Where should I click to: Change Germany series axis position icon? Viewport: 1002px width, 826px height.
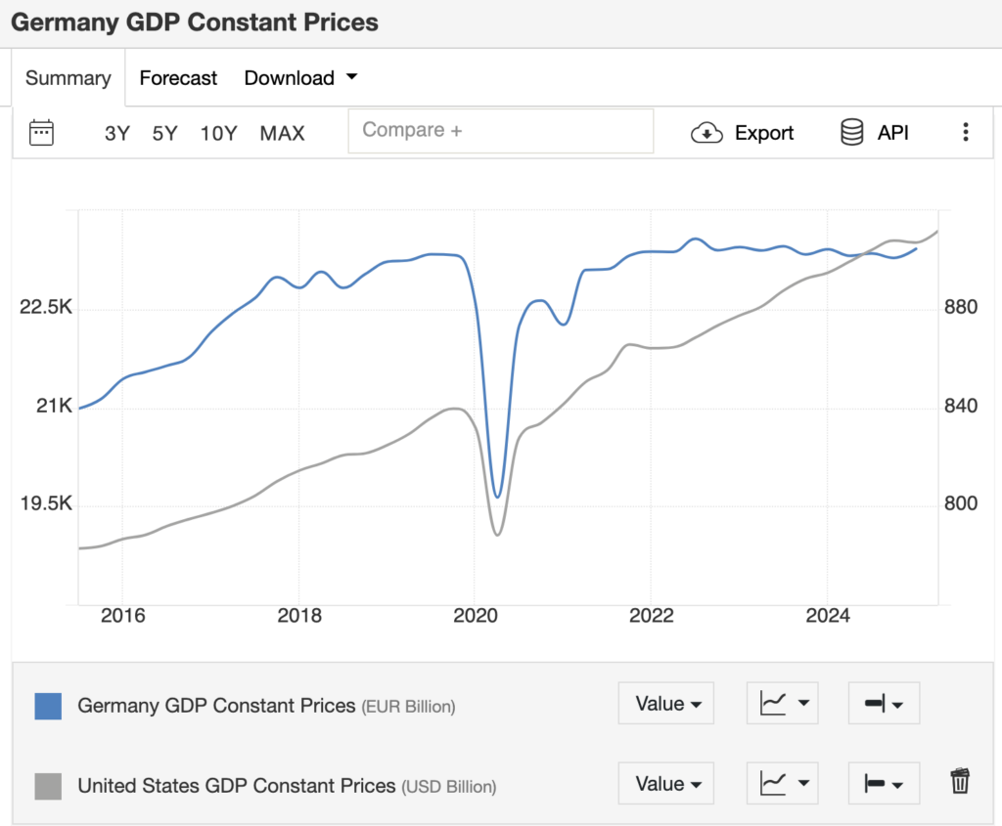coord(884,704)
